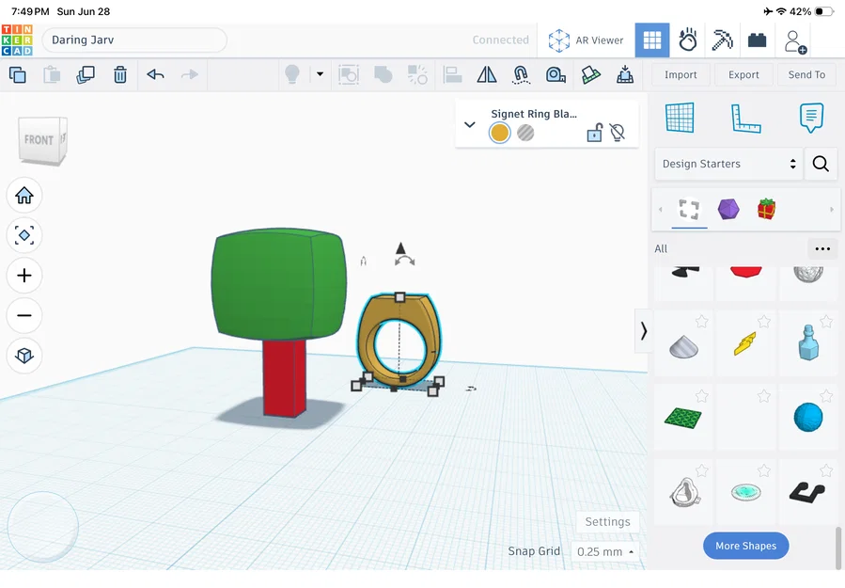Switch to 3D design grid view
The width and height of the screenshot is (845, 588).
[652, 40]
